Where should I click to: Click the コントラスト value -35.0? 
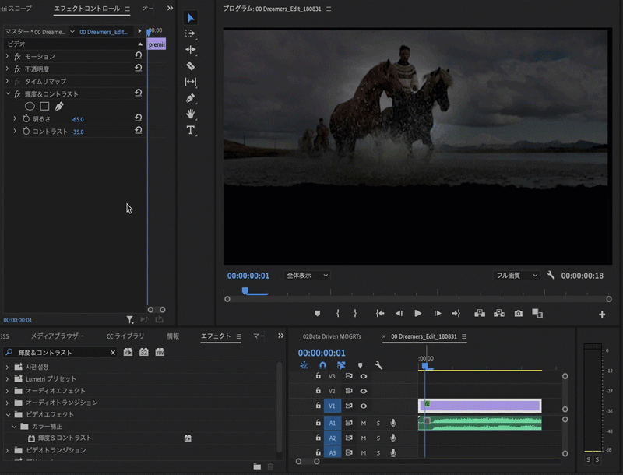(x=77, y=132)
